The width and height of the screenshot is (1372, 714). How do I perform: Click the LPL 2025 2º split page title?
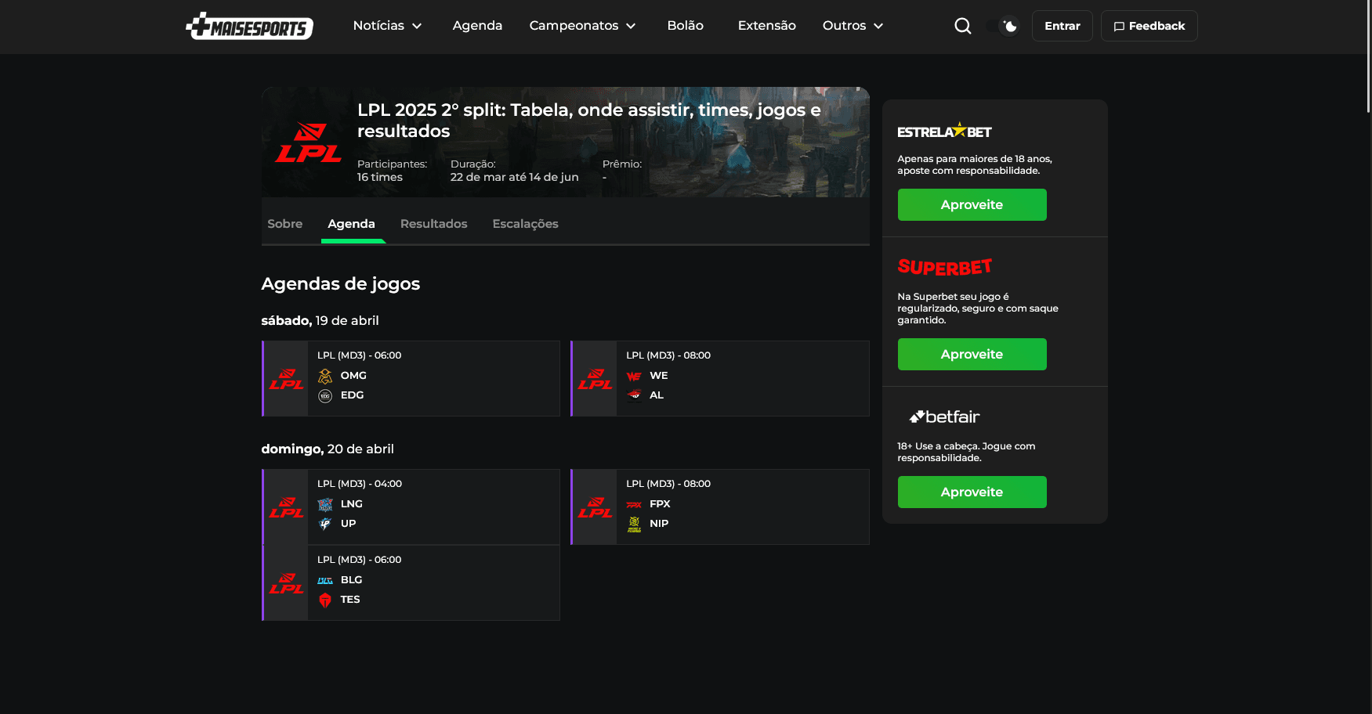[589, 120]
